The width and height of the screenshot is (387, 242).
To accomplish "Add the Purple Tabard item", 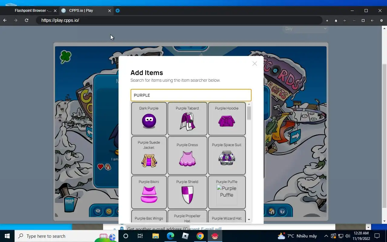I will (x=187, y=119).
